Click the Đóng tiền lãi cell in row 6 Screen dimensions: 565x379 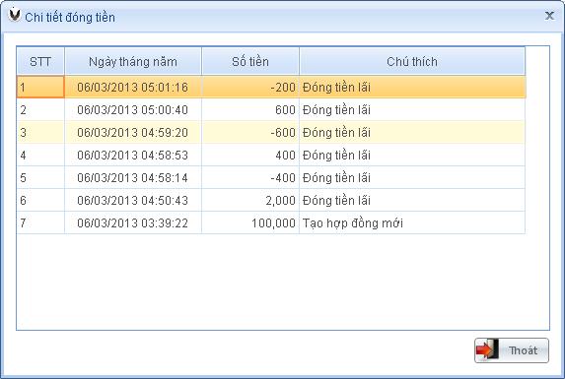click(412, 200)
